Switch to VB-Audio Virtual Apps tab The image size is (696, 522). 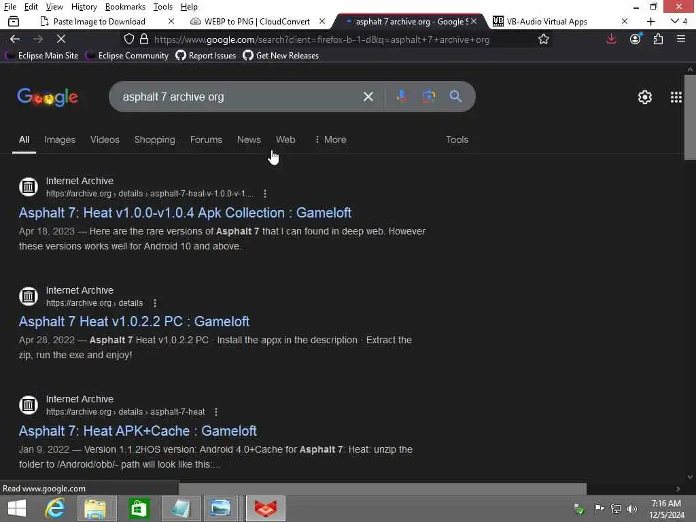click(x=547, y=21)
